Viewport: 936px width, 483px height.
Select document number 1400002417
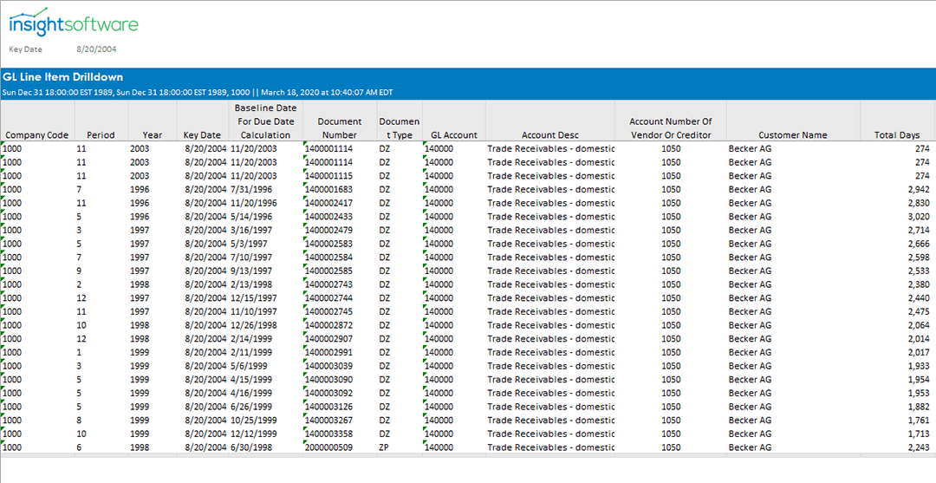coord(329,203)
